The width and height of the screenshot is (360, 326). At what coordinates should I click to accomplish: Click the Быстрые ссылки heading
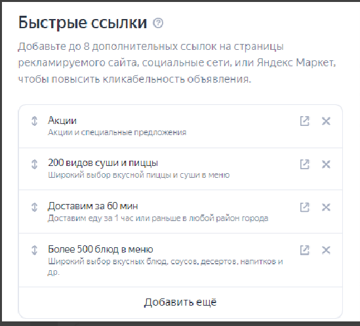click(83, 23)
